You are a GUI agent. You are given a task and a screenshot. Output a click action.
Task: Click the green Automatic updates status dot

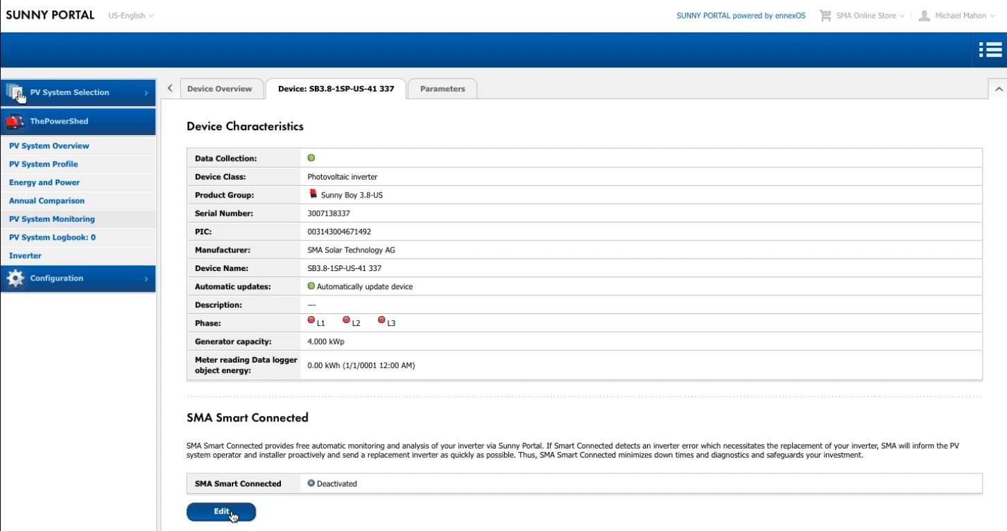coord(311,286)
